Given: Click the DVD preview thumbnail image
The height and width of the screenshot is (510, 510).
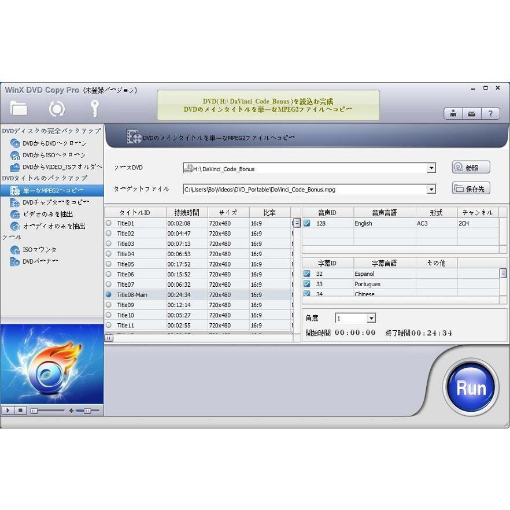Looking at the screenshot, I should 52,364.
